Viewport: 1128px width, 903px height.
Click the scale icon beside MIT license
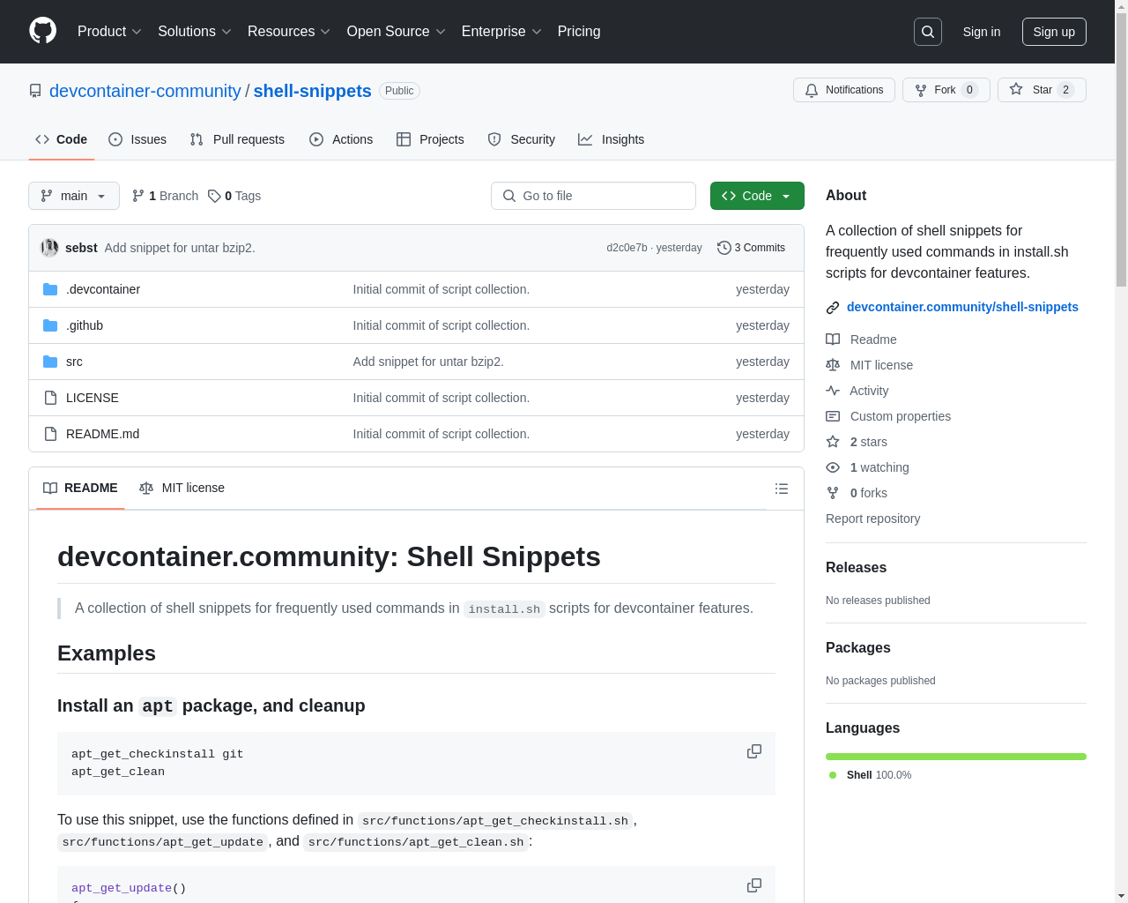(x=833, y=365)
